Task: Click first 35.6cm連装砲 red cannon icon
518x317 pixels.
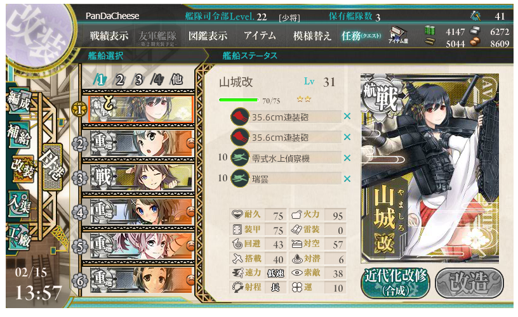Action: click(240, 117)
